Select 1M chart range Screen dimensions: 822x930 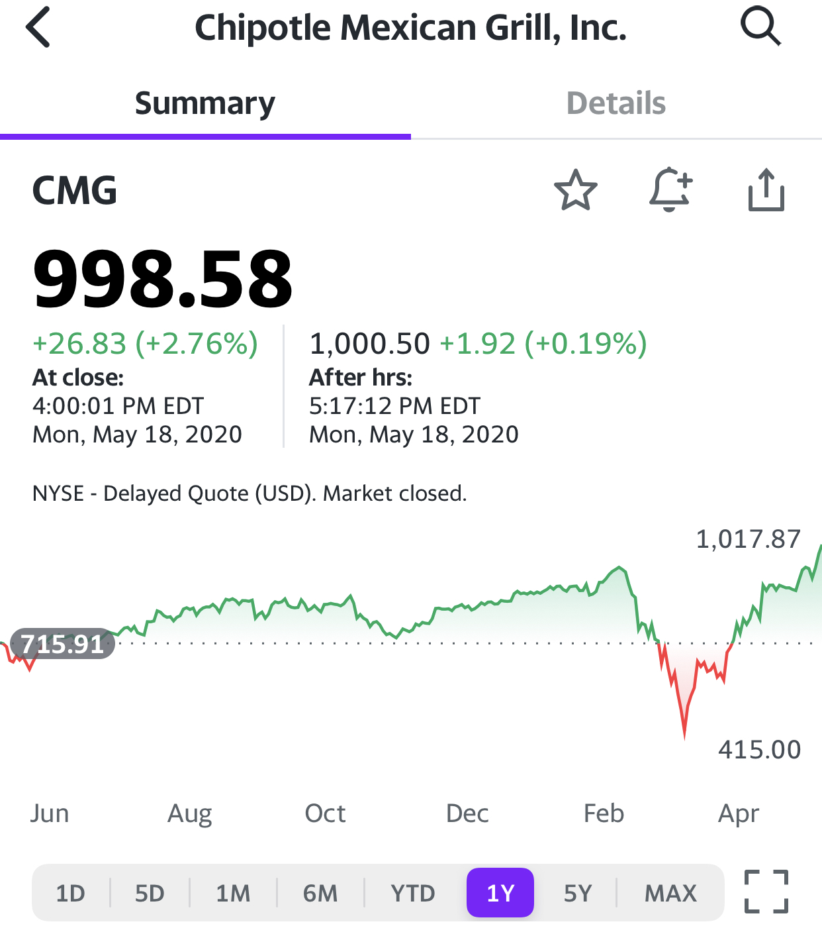tap(233, 893)
